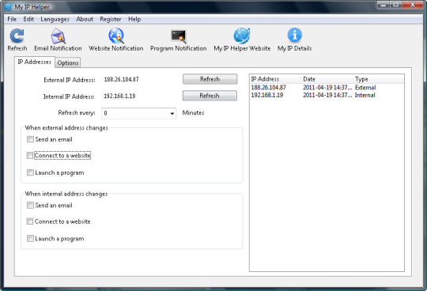
Task: Open the Languages menu
Action: (x=55, y=19)
